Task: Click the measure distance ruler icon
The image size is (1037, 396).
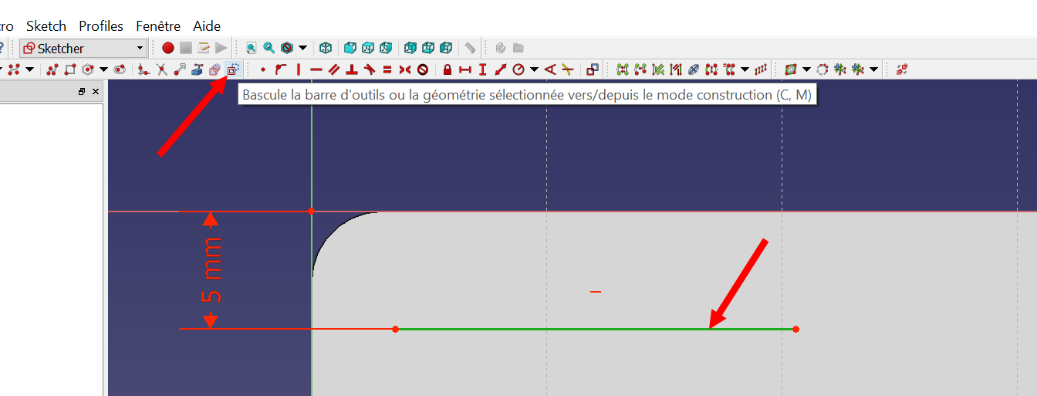Action: 469,48
